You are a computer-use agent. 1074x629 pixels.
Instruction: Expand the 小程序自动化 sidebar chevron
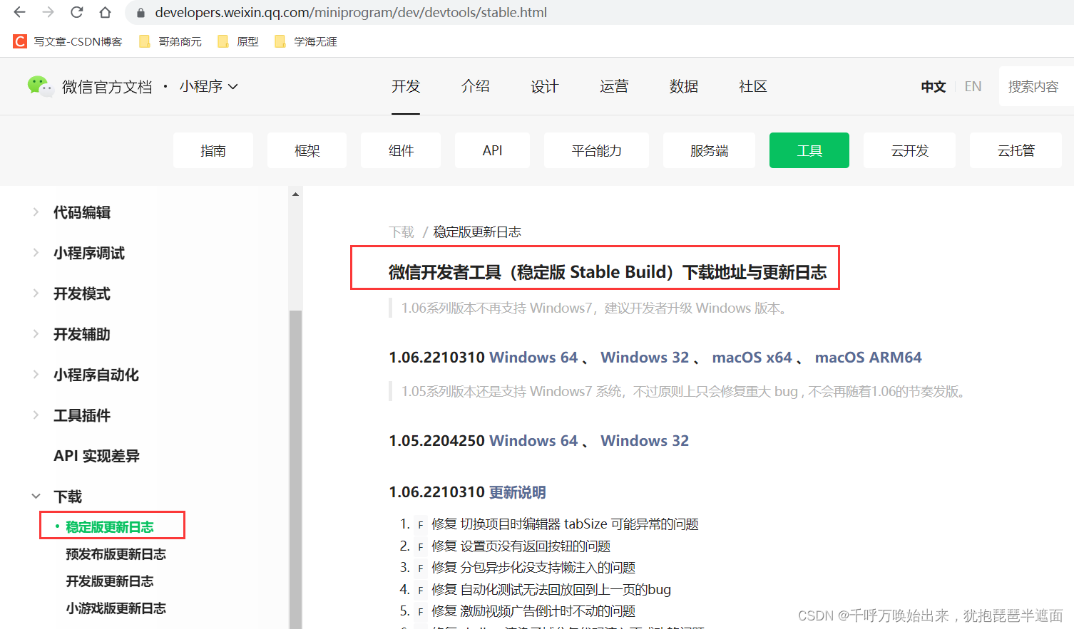(36, 374)
